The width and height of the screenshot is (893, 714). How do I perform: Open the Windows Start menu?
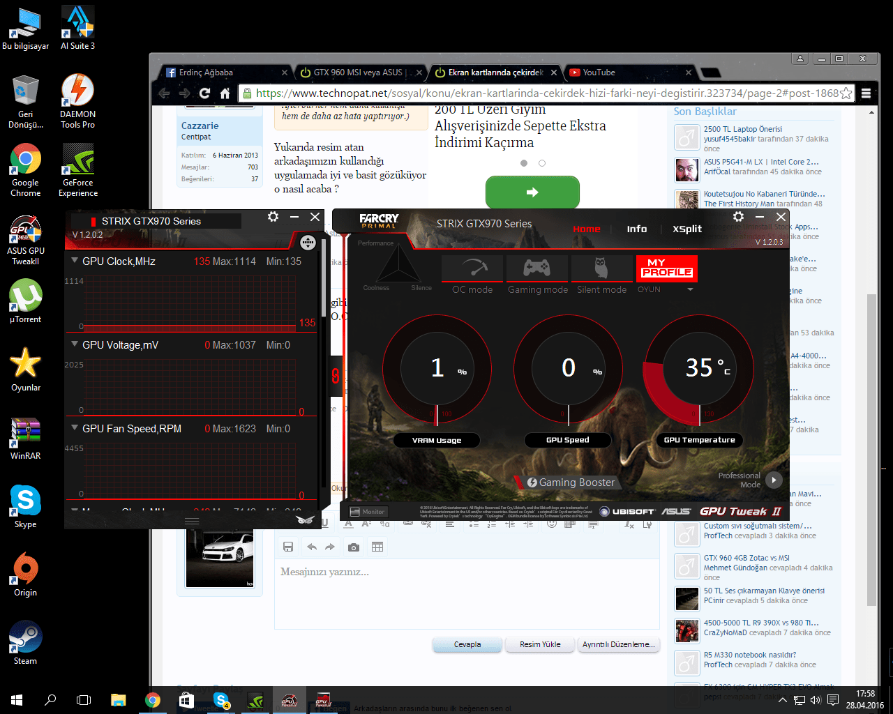(17, 699)
